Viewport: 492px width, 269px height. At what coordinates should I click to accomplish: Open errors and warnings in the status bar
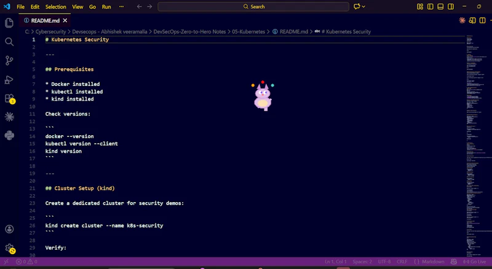[x=26, y=262]
